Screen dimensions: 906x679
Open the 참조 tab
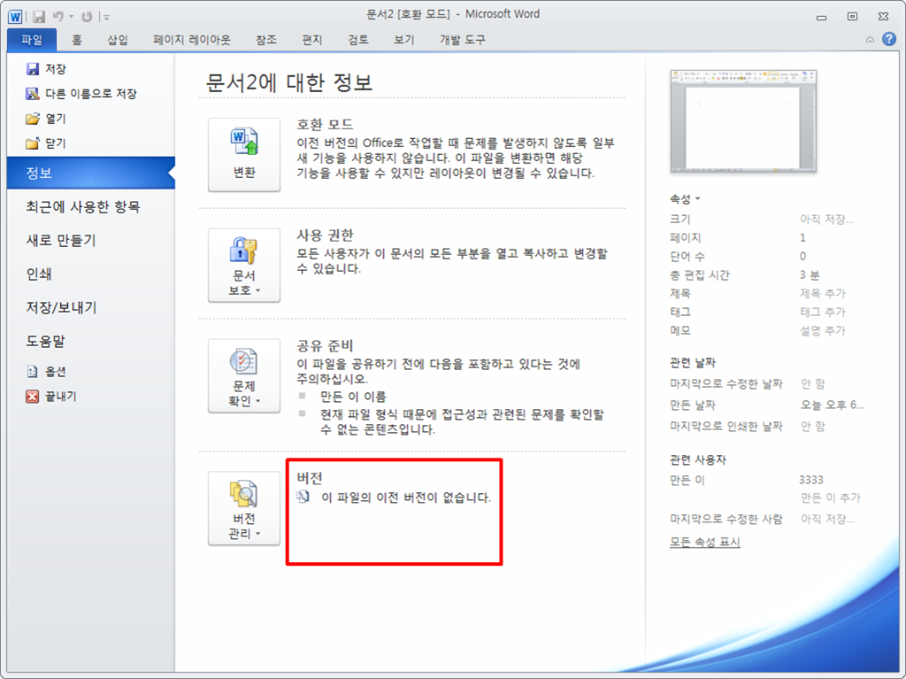265,39
